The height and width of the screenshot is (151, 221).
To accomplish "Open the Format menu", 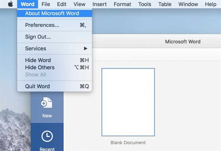I will [122, 4].
